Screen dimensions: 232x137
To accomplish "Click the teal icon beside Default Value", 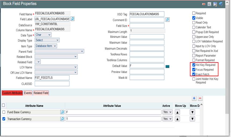I will click(167, 66).
